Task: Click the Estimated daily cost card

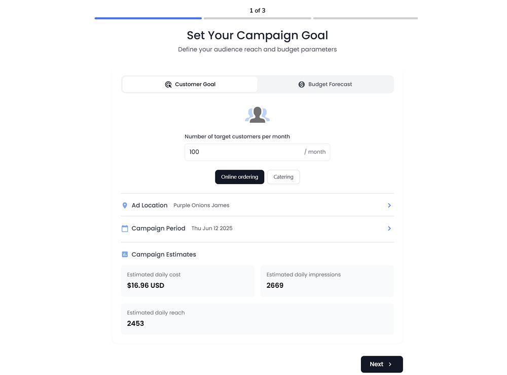Action: point(188,281)
